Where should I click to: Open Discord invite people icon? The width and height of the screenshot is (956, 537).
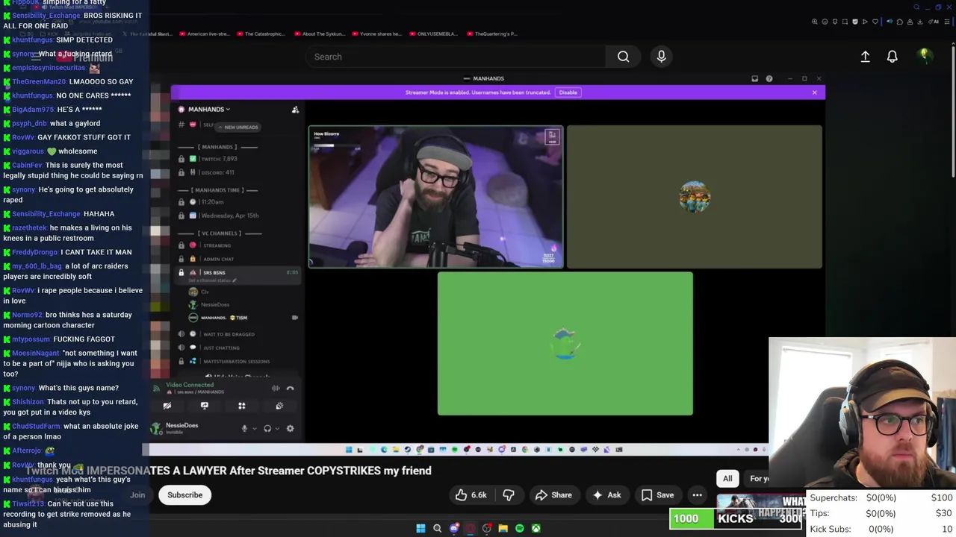point(295,110)
